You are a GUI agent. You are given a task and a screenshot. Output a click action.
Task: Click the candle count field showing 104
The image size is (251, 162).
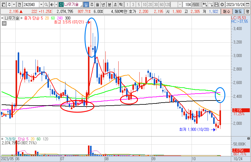pos(187,4)
